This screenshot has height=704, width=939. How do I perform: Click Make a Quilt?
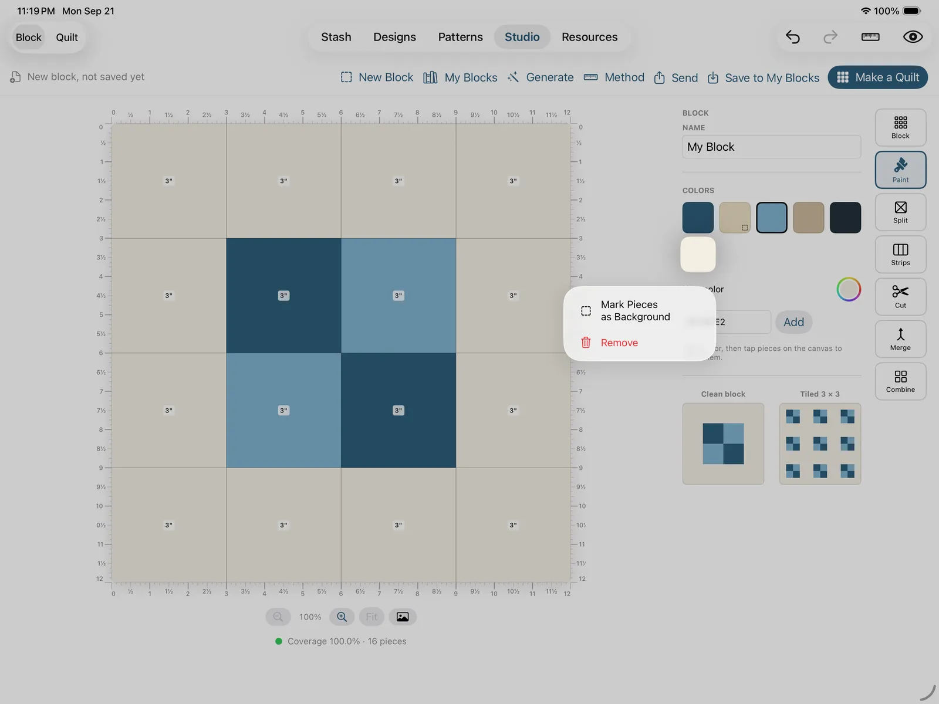pyautogui.click(x=877, y=77)
